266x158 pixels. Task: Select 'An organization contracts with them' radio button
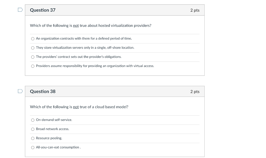click(x=33, y=39)
